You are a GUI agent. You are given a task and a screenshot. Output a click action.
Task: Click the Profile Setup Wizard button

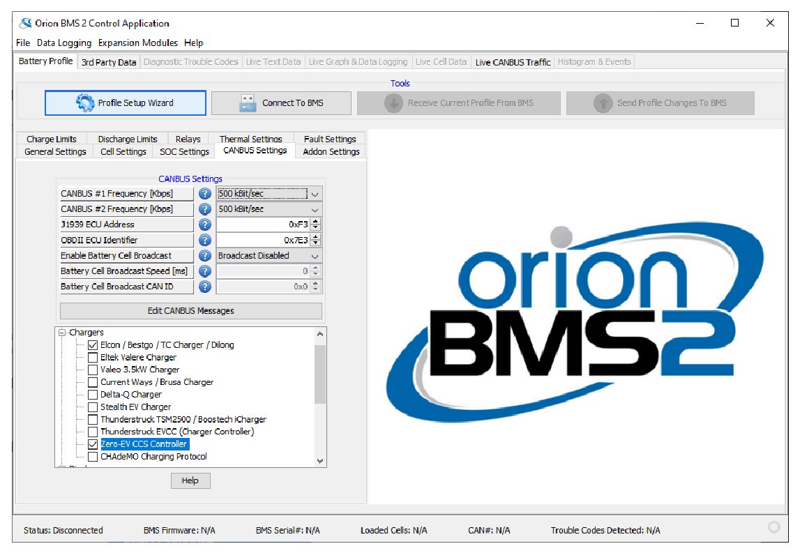[126, 103]
